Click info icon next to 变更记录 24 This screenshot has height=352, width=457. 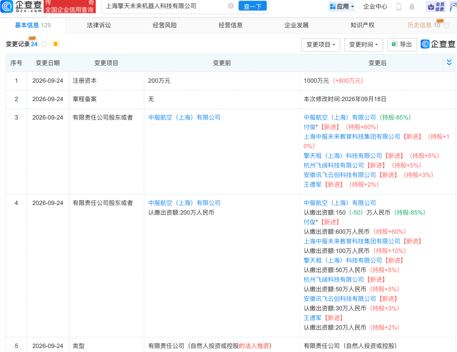(44, 44)
